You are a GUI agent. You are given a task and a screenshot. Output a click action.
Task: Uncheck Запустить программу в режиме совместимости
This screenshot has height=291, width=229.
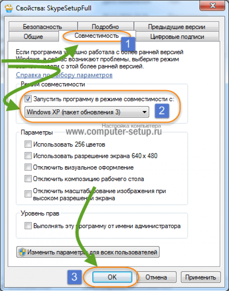point(28,99)
